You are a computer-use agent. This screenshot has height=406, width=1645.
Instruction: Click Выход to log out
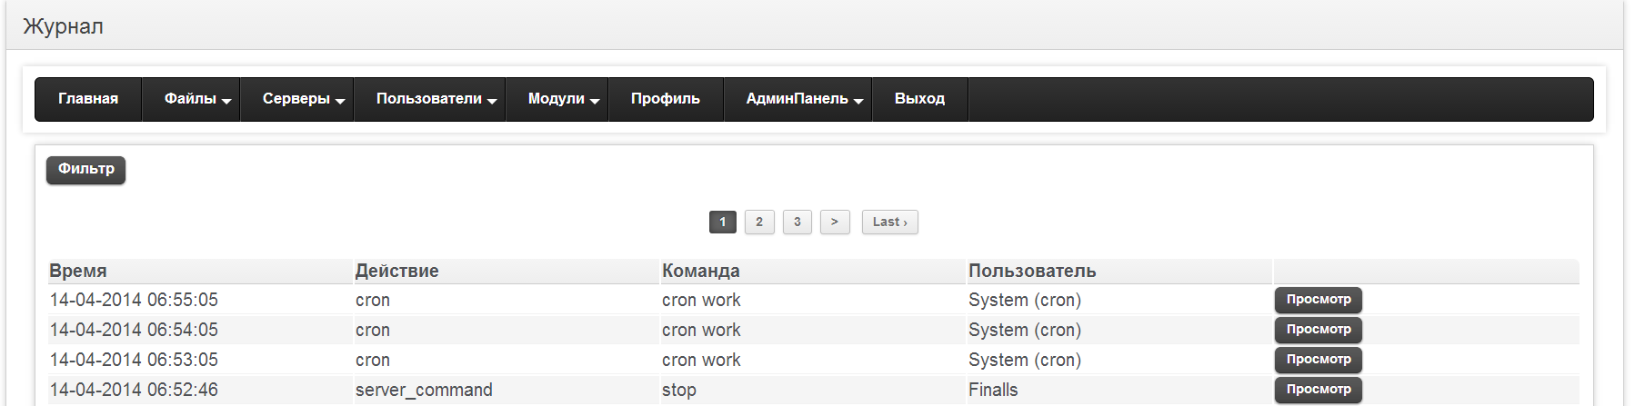(x=919, y=99)
